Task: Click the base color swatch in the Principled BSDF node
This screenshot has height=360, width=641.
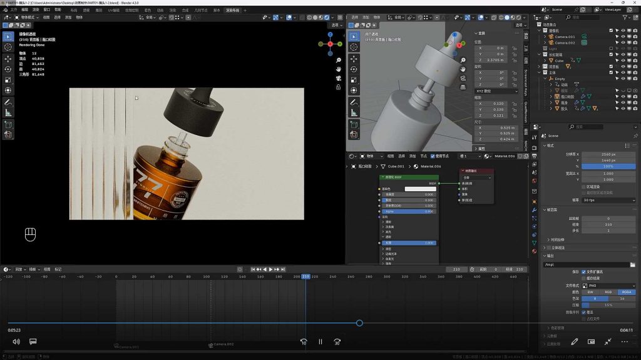Action: [420, 189]
